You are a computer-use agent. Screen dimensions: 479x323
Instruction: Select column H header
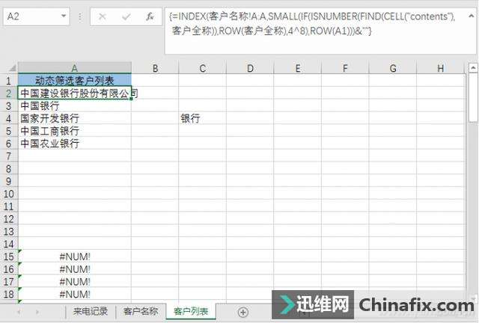[441, 68]
